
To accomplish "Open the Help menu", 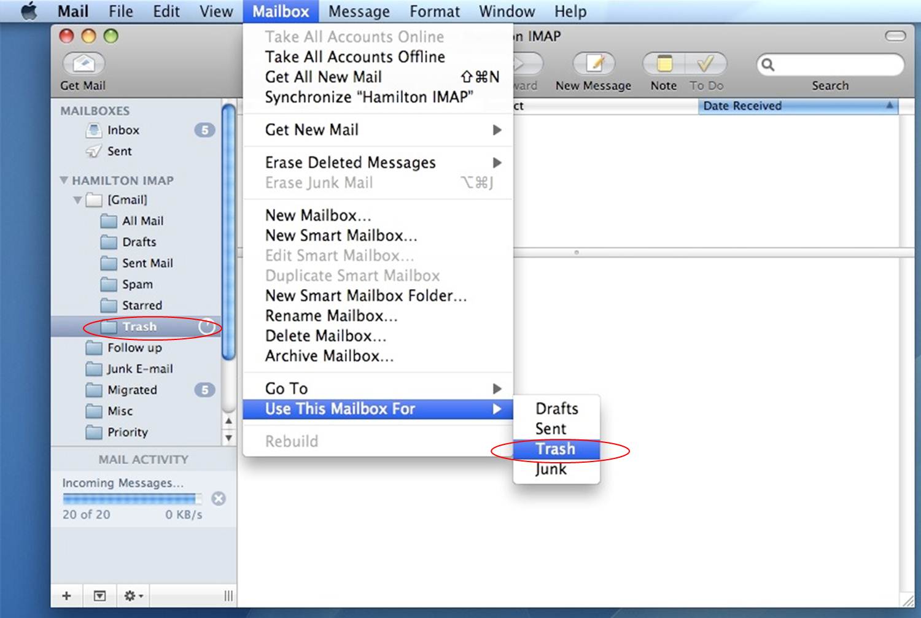I will click(x=570, y=11).
